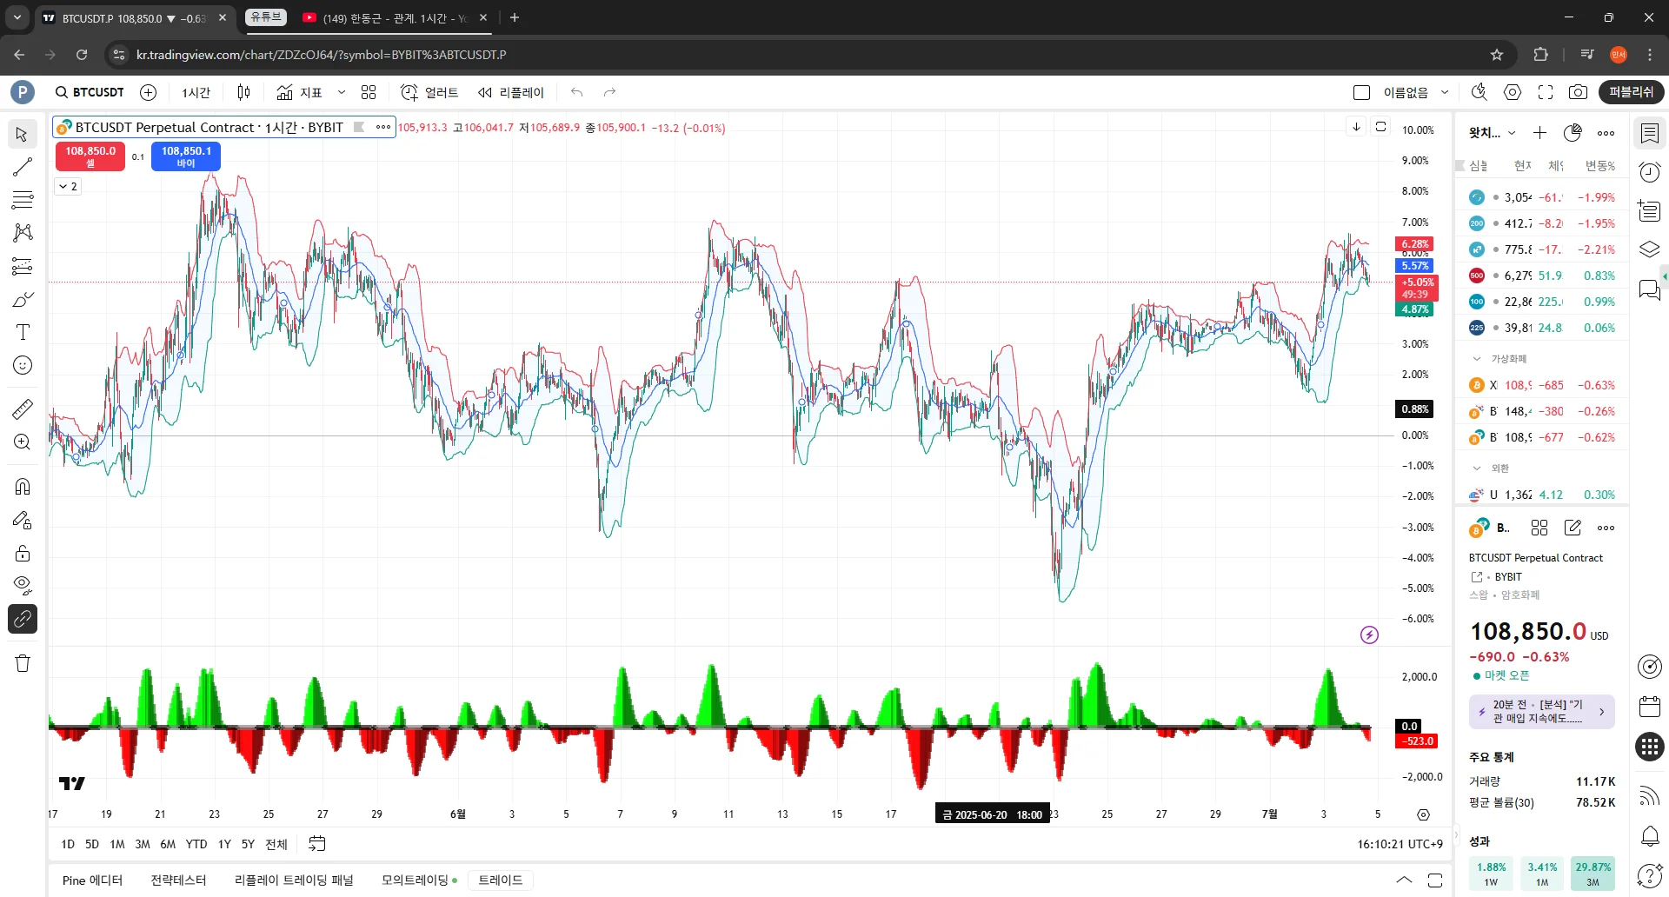This screenshot has width=1669, height=897.
Task: Open the browser tab search dropdown
Action: pos(17,17)
